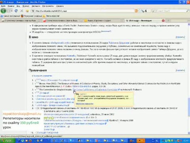Image resolution: width=190 pixels, height=143 pixels.
Task: Open the Лента новостей bookmark
Action: point(51,16)
